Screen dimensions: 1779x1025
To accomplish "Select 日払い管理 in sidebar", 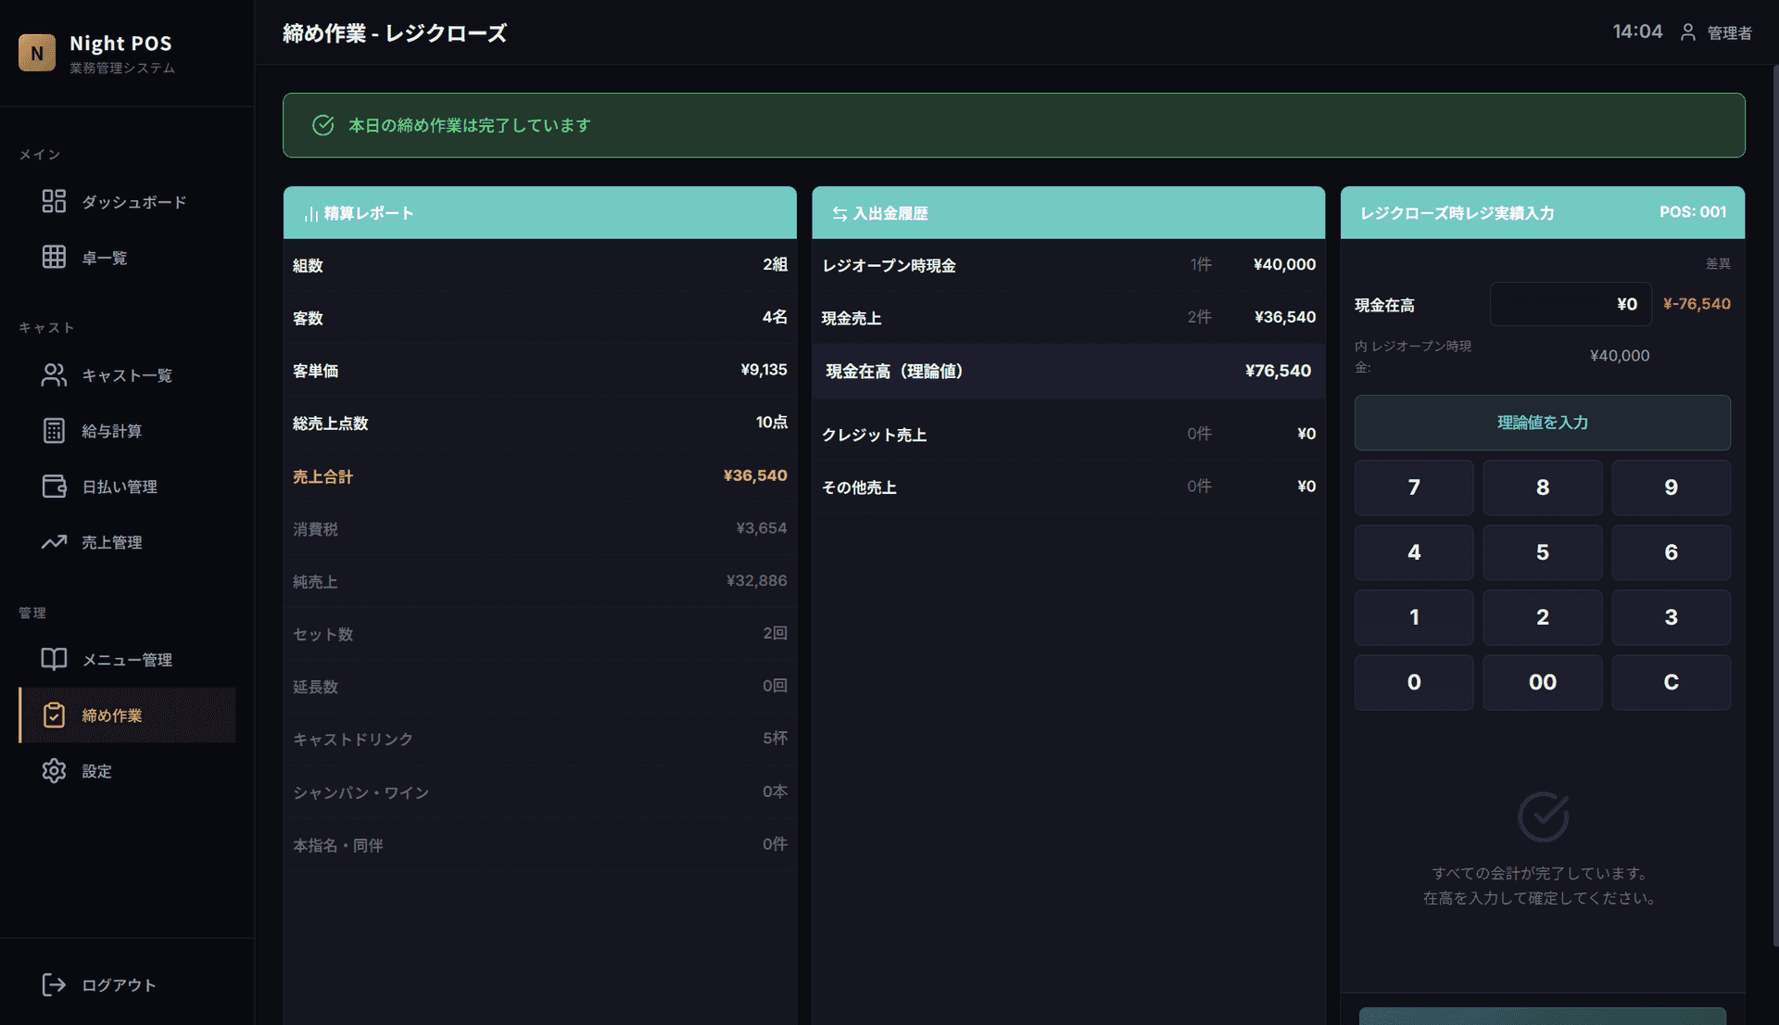I will (x=127, y=486).
